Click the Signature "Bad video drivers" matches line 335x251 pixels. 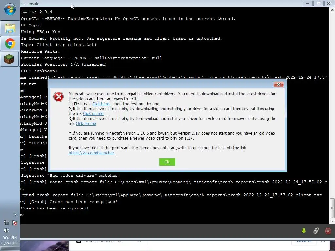tap(71, 176)
